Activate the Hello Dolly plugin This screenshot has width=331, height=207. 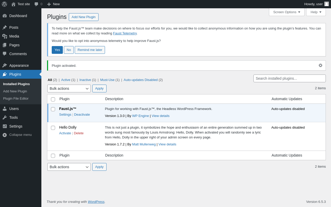point(65,133)
